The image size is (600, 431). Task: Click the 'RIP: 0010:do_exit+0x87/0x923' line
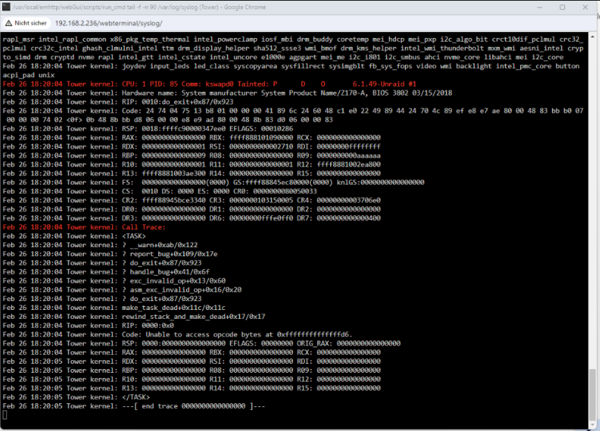click(x=118, y=102)
